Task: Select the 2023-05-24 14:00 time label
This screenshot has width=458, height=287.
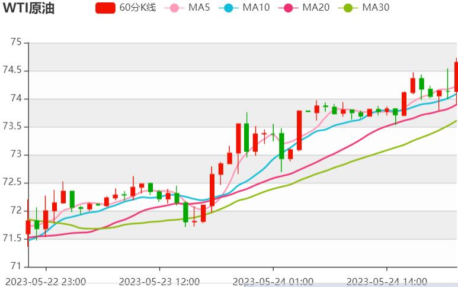Action: coord(386,282)
